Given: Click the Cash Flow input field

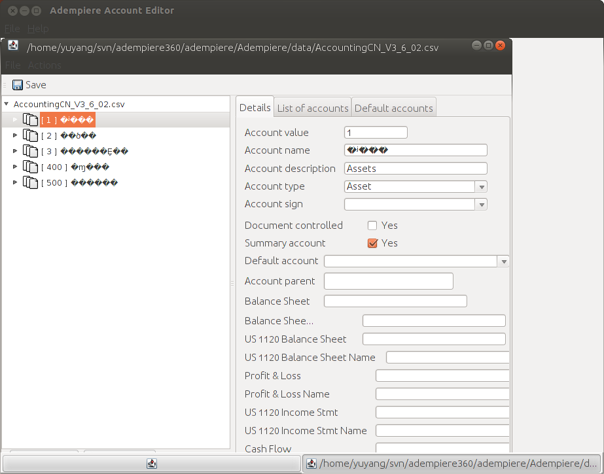Looking at the screenshot, I should point(442,448).
